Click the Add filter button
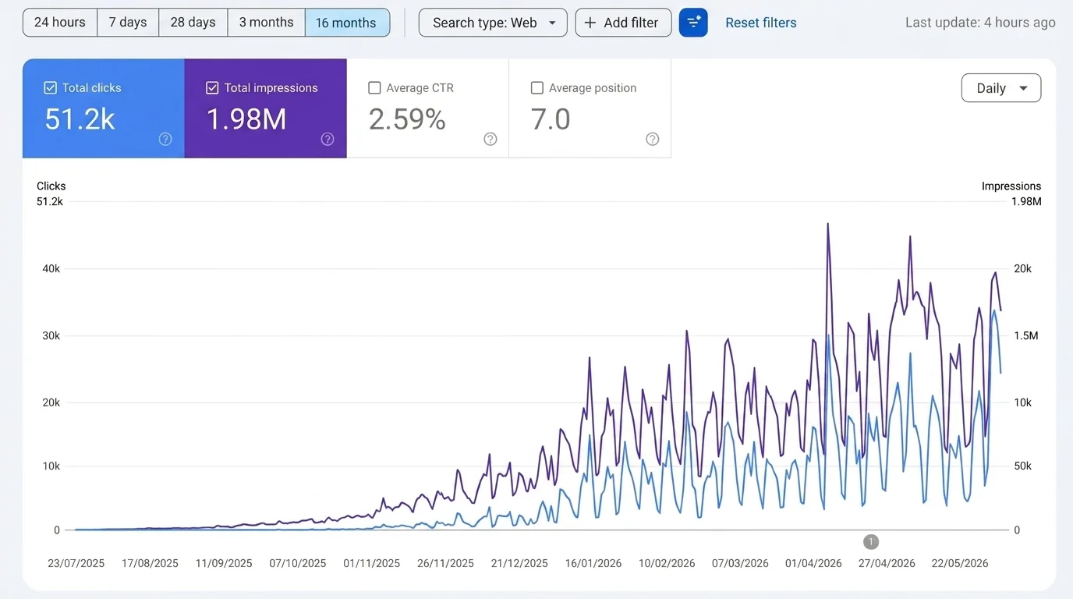The height and width of the screenshot is (599, 1073). (x=623, y=23)
